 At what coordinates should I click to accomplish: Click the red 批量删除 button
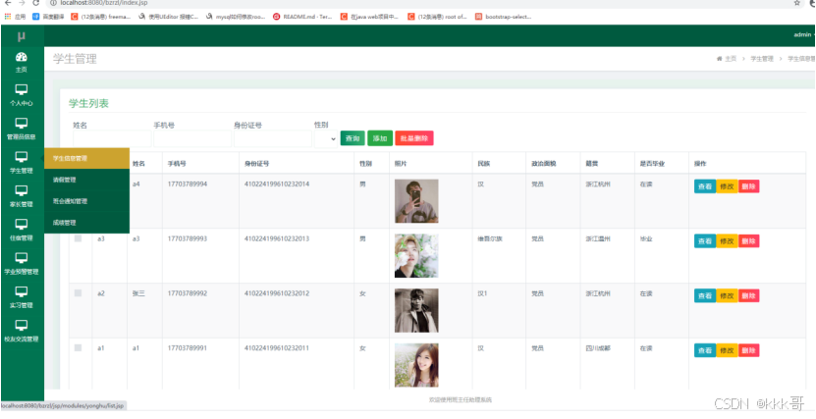[414, 138]
